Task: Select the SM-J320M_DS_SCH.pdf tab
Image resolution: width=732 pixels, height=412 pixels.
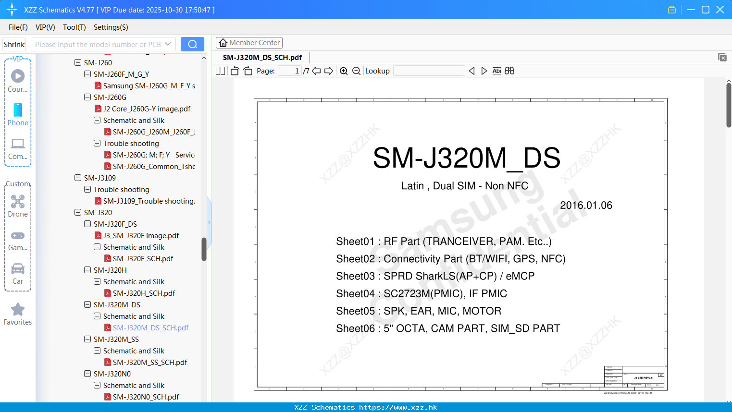Action: coord(262,57)
